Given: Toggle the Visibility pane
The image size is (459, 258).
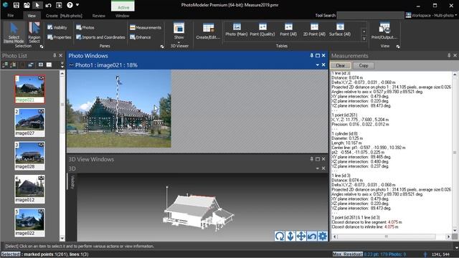Looking at the screenshot, I should coord(57,27).
